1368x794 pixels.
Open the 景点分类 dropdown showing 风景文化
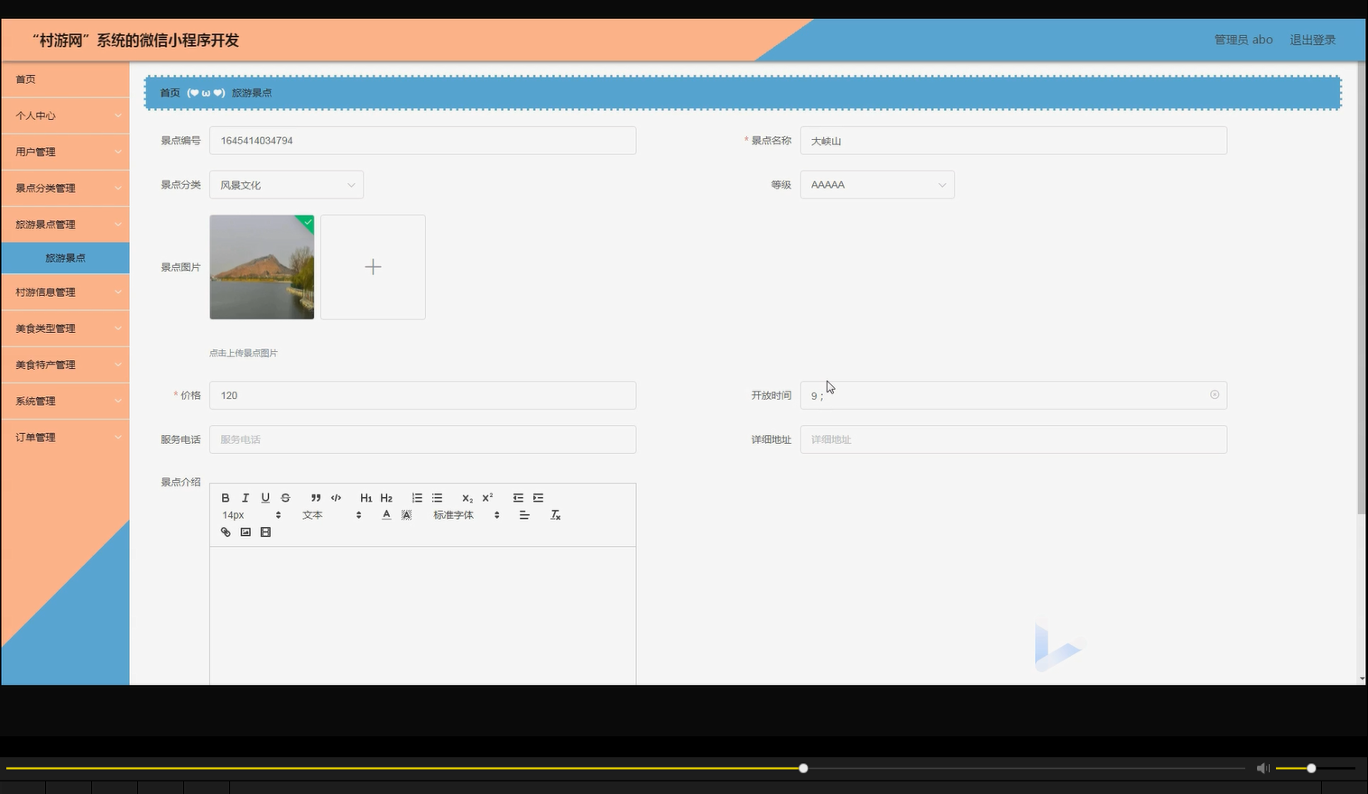point(286,185)
